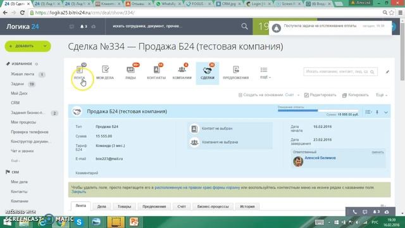Click the deal stage progress bar
Viewport: 405px width, 228px height.
[x=318, y=110]
